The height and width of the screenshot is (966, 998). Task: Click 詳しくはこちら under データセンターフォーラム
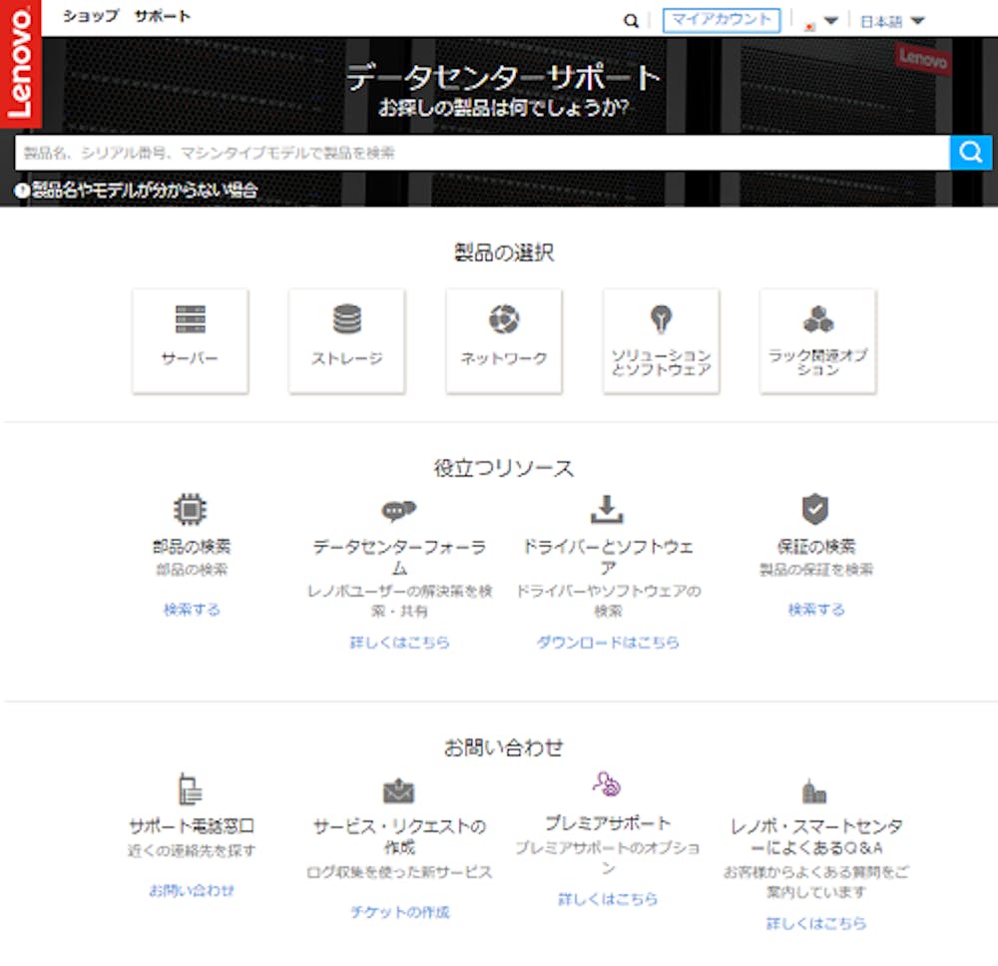click(400, 642)
